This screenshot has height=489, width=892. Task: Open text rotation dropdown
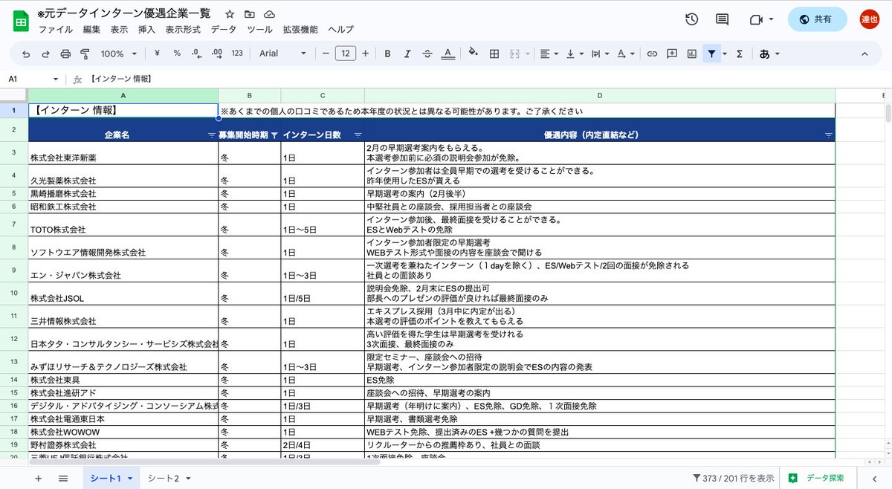[x=626, y=54]
